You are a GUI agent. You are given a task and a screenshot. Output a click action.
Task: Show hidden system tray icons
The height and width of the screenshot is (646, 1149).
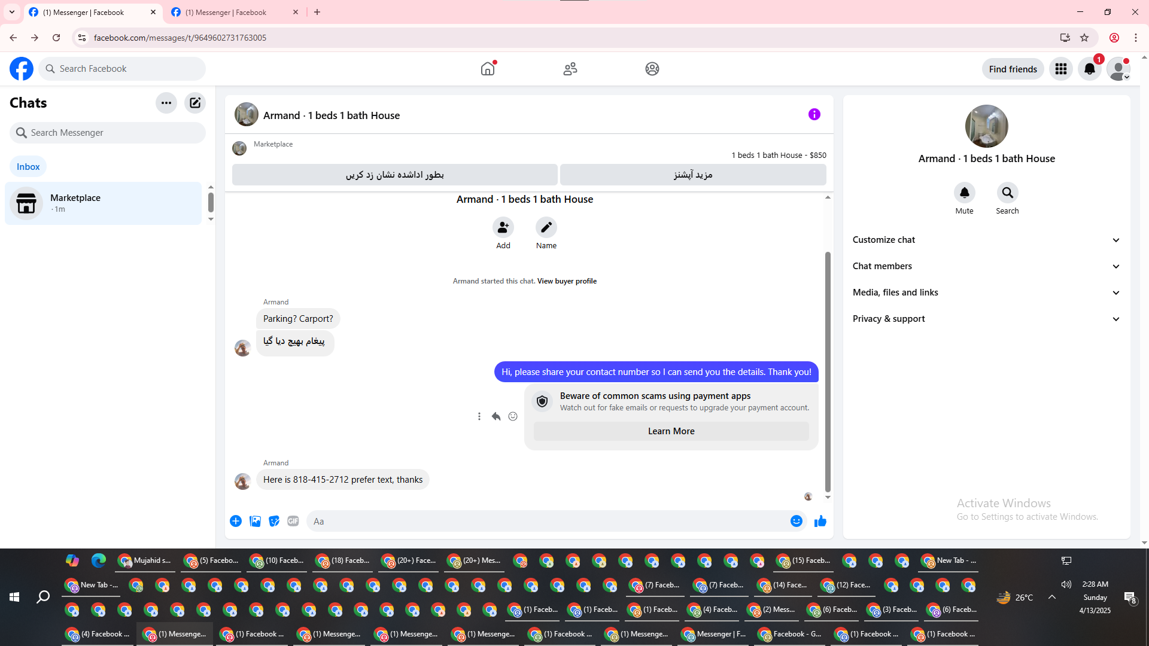1052,597
